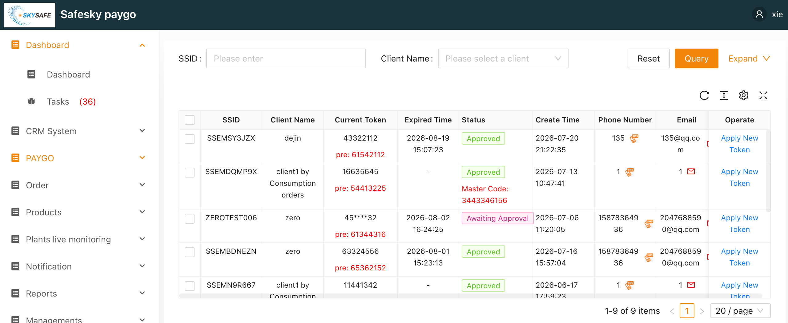The image size is (788, 323).
Task: Open the Client Name dropdown
Action: pyautogui.click(x=503, y=58)
